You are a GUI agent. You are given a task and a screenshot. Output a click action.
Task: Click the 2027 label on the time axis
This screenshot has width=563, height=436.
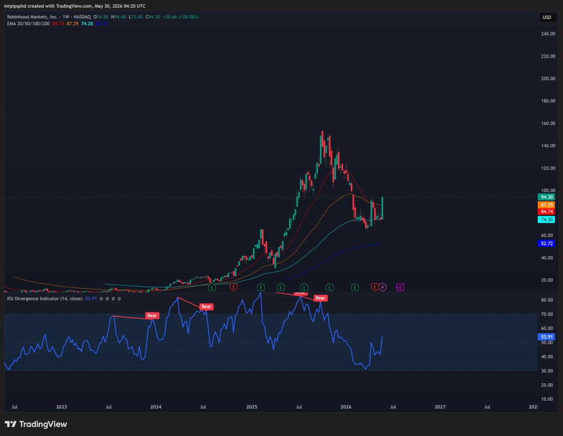pos(440,406)
